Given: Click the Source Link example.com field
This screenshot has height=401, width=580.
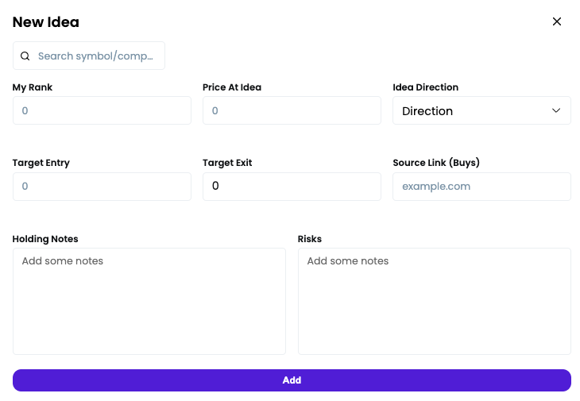Looking at the screenshot, I should coord(481,187).
